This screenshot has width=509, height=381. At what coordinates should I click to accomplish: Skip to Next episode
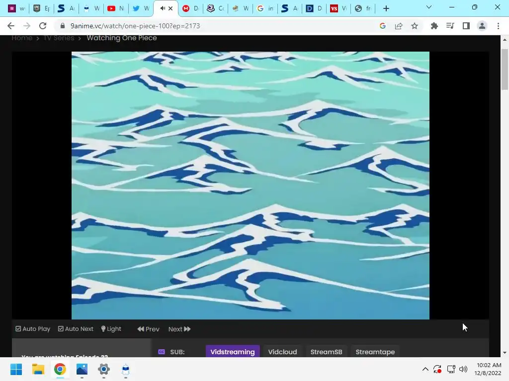(179, 329)
